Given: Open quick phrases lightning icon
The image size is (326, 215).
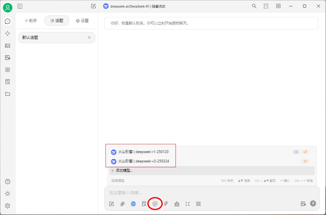Looking at the screenshot, I should click(x=166, y=204).
